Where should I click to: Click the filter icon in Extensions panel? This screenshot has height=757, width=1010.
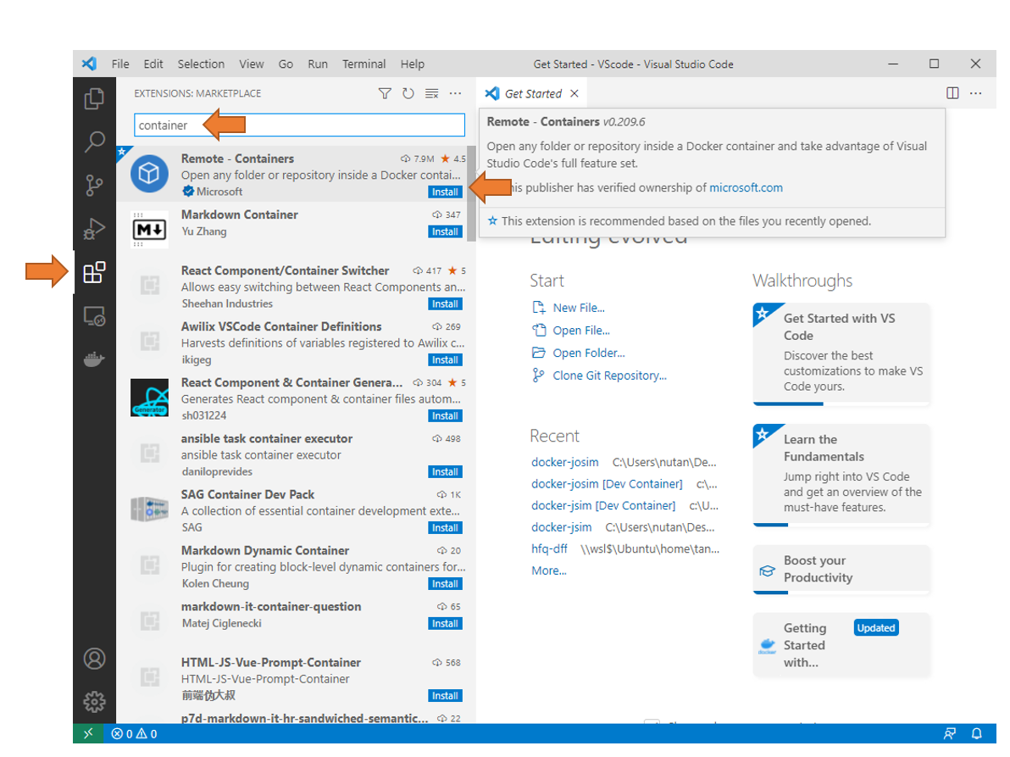pyautogui.click(x=385, y=93)
